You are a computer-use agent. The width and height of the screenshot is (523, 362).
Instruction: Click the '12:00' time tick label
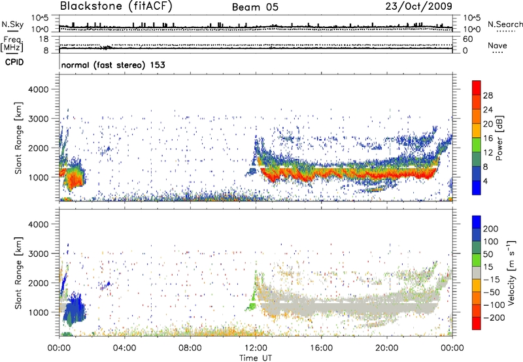[256, 348]
